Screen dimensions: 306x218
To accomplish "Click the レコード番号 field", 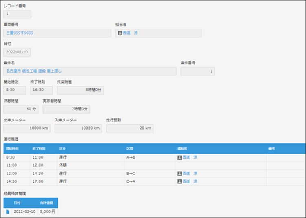I will click(17, 14).
